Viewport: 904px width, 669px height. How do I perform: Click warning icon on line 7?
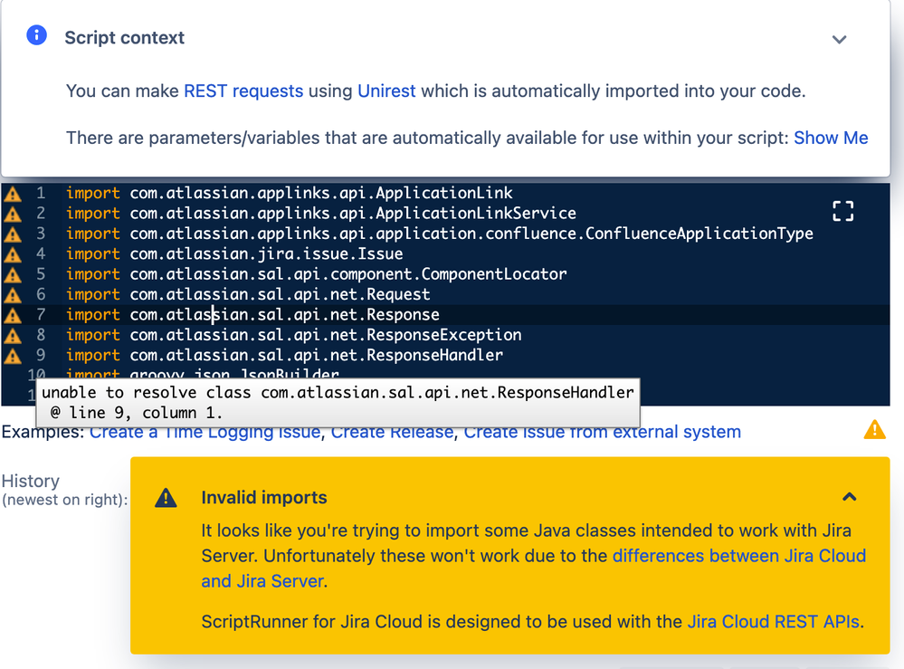[x=13, y=315]
